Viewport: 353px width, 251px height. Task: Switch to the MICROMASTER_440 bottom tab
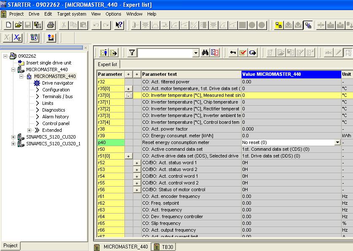122,247
